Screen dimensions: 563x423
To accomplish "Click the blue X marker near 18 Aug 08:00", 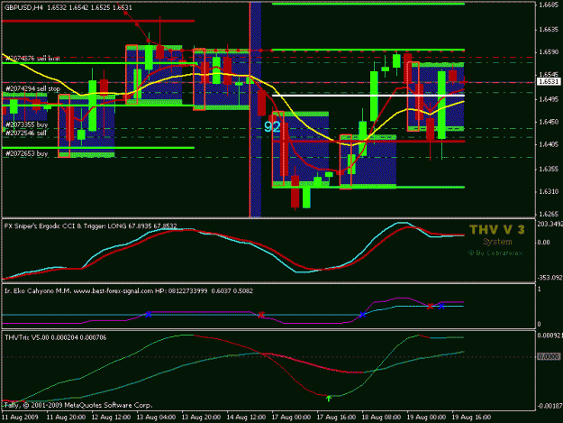I will pos(363,315).
